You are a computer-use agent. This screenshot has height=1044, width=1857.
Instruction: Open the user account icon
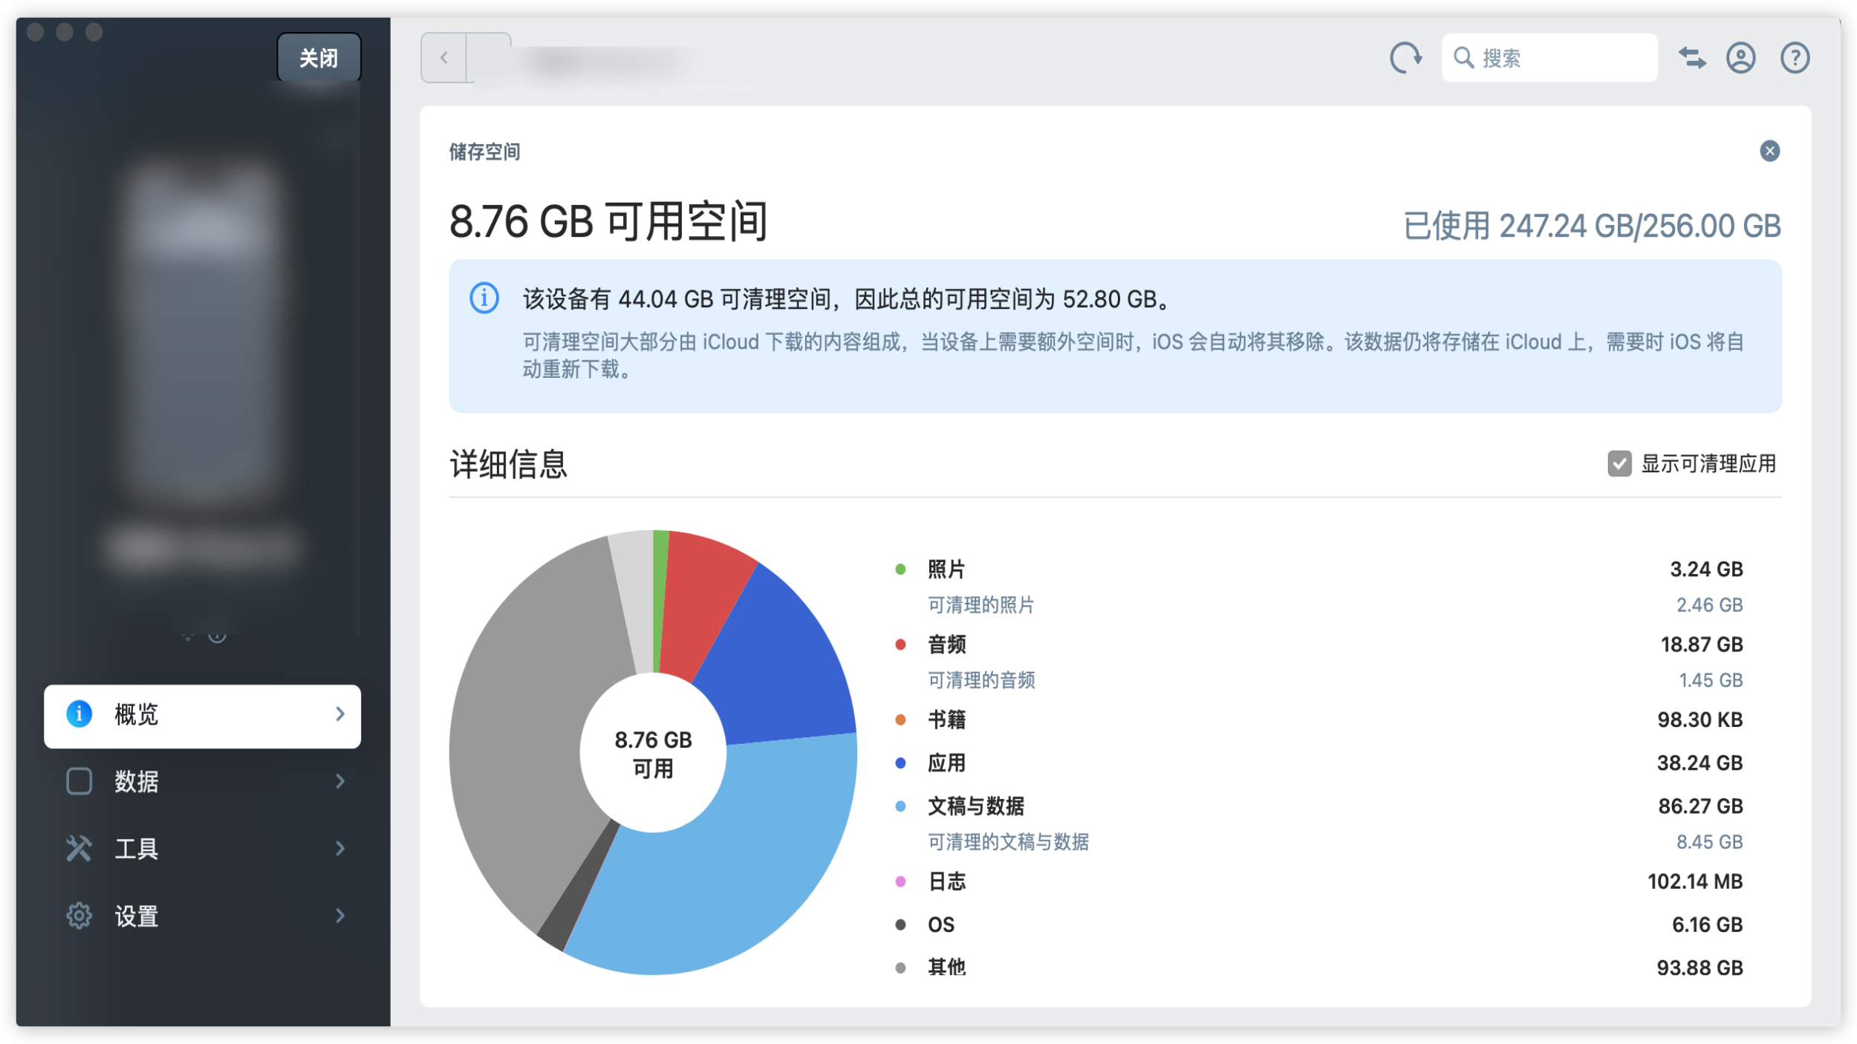(1740, 58)
